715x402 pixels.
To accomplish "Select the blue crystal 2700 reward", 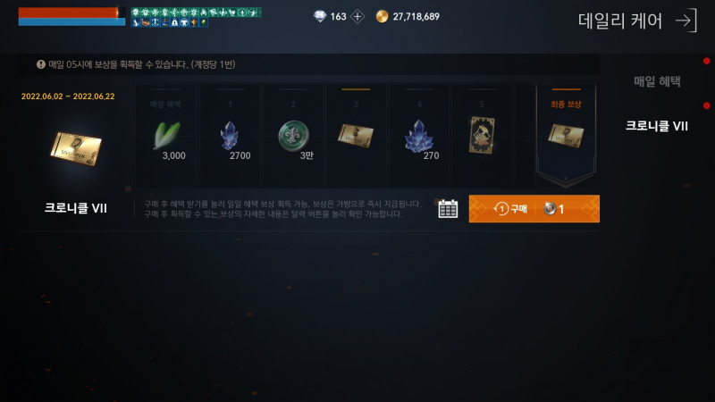I will pos(231,136).
